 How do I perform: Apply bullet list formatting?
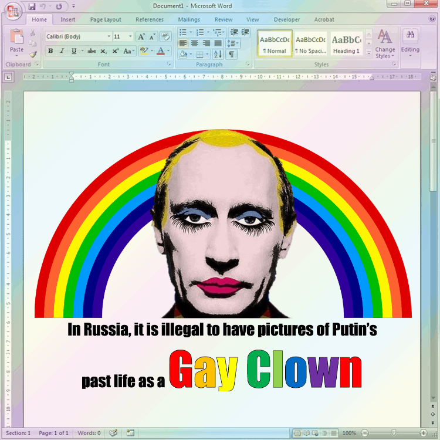pos(184,32)
